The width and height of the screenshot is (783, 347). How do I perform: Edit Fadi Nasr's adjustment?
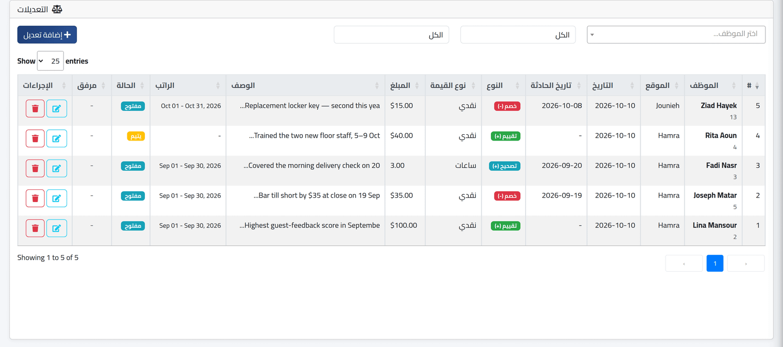click(x=57, y=168)
